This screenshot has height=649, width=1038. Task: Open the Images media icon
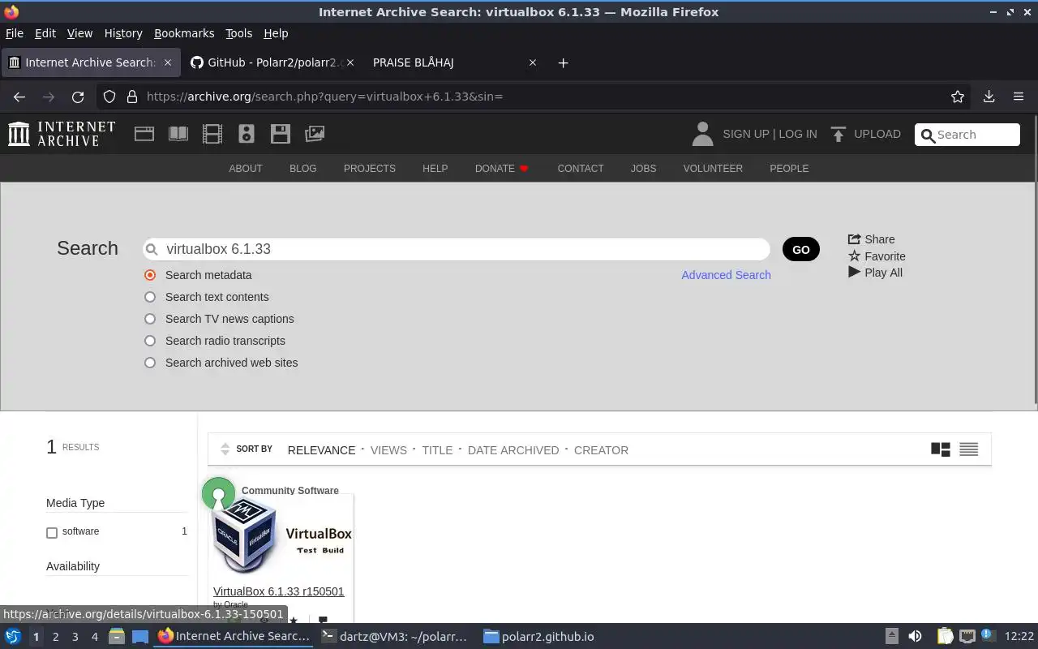315,134
